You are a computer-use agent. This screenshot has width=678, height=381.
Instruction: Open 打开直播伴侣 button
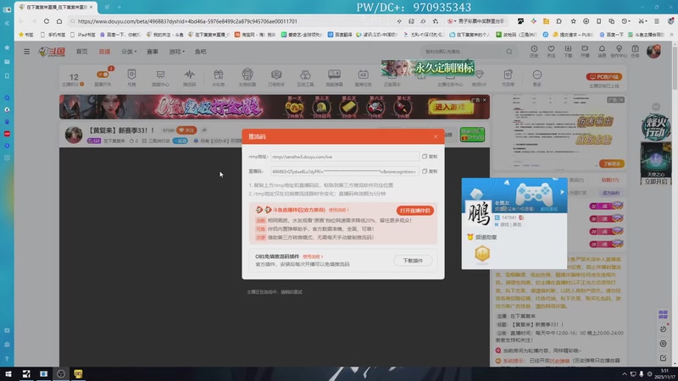click(414, 210)
